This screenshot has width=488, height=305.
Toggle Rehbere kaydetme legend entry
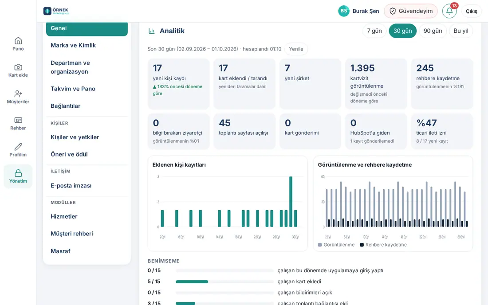[383, 245]
